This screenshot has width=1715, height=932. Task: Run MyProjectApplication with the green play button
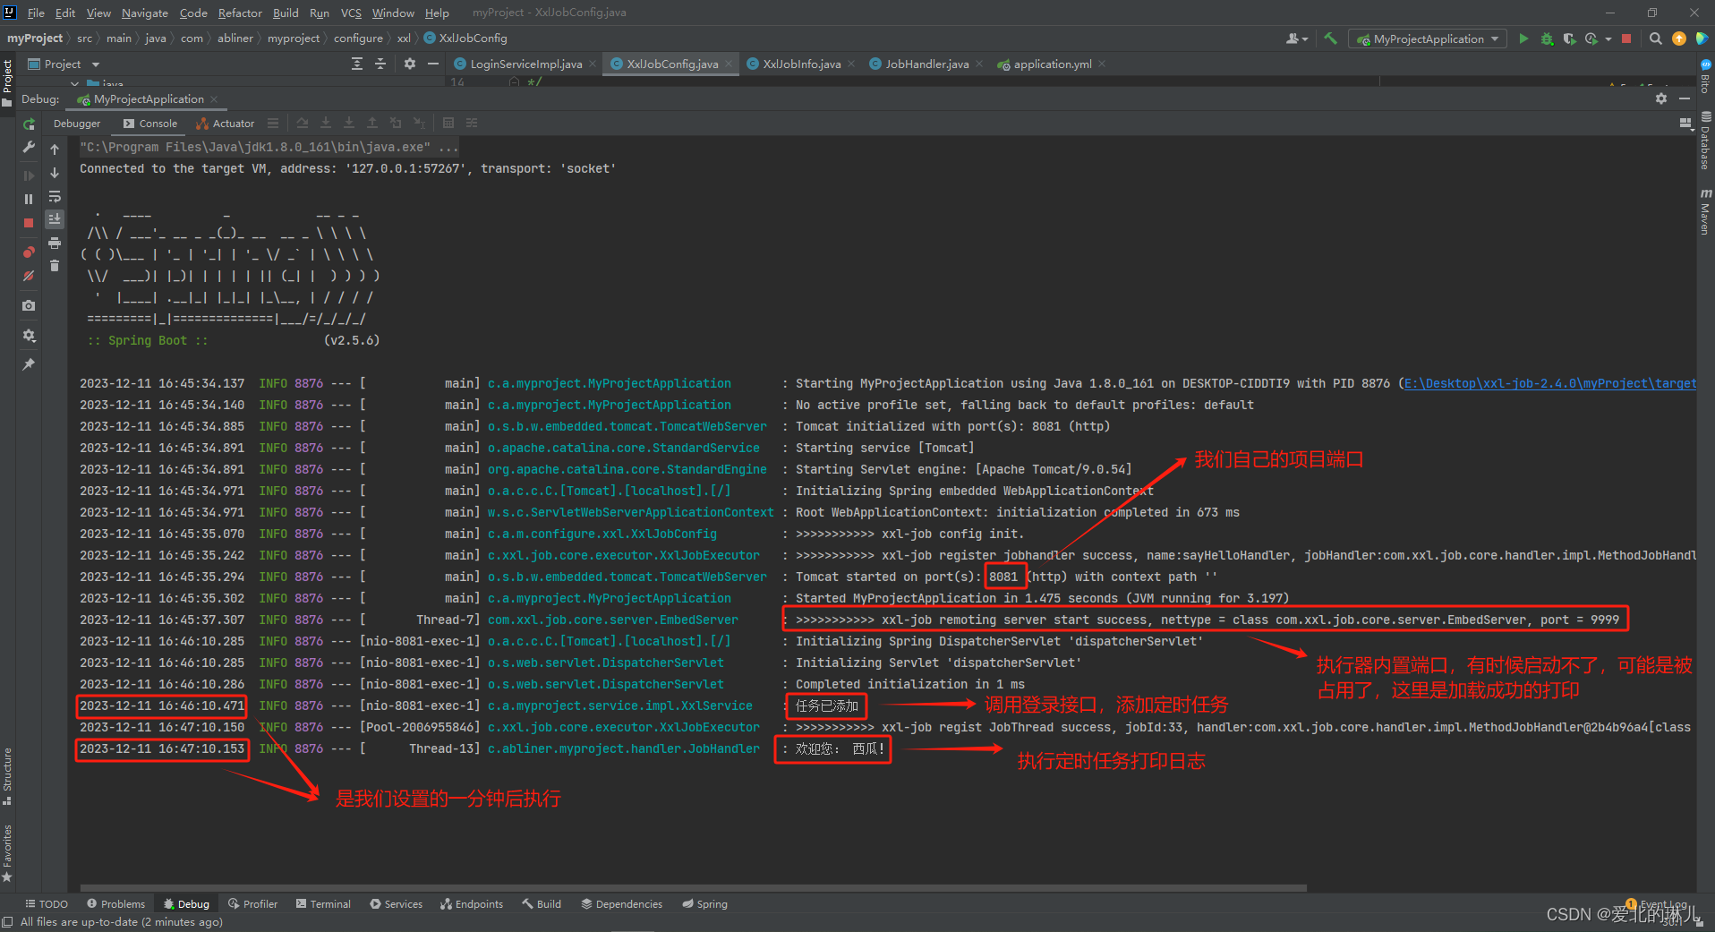[1523, 38]
